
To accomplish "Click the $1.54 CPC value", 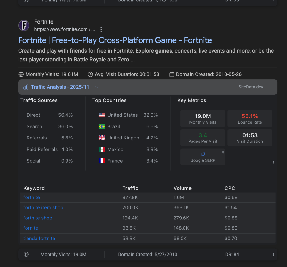I will click(x=231, y=207).
